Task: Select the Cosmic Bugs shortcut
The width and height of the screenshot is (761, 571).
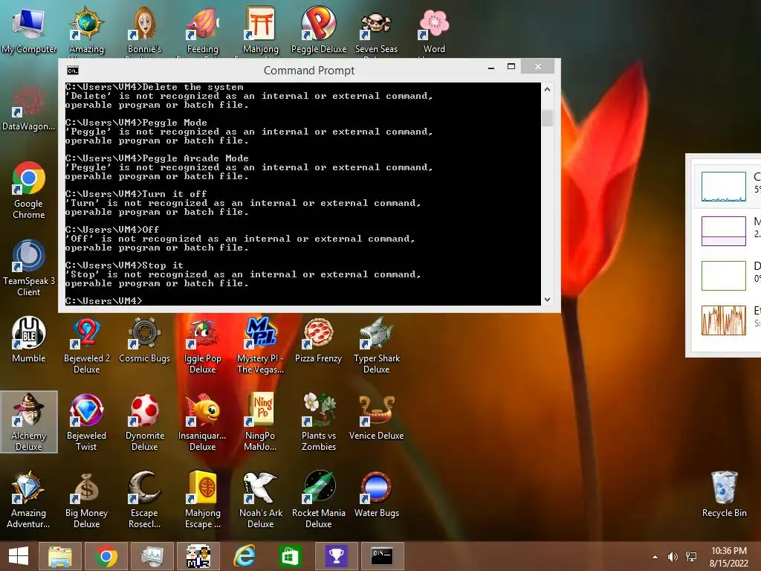Action: click(x=144, y=340)
